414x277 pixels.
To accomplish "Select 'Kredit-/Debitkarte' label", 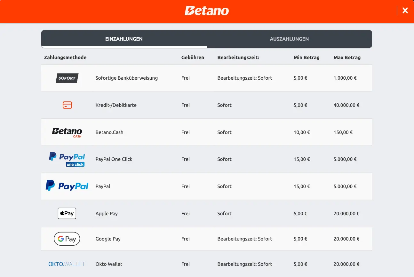I will tap(116, 105).
